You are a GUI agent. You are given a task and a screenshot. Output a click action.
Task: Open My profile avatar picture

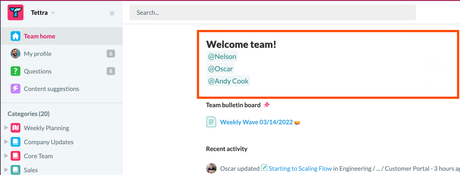[15, 54]
